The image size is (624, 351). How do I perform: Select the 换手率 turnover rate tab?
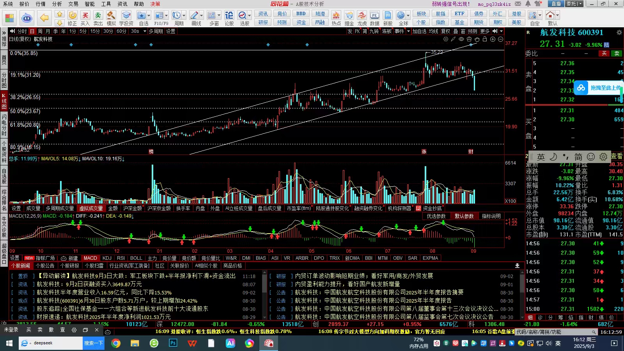183,209
